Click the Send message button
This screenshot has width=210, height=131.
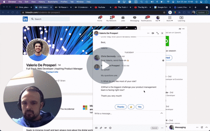pos(154,128)
